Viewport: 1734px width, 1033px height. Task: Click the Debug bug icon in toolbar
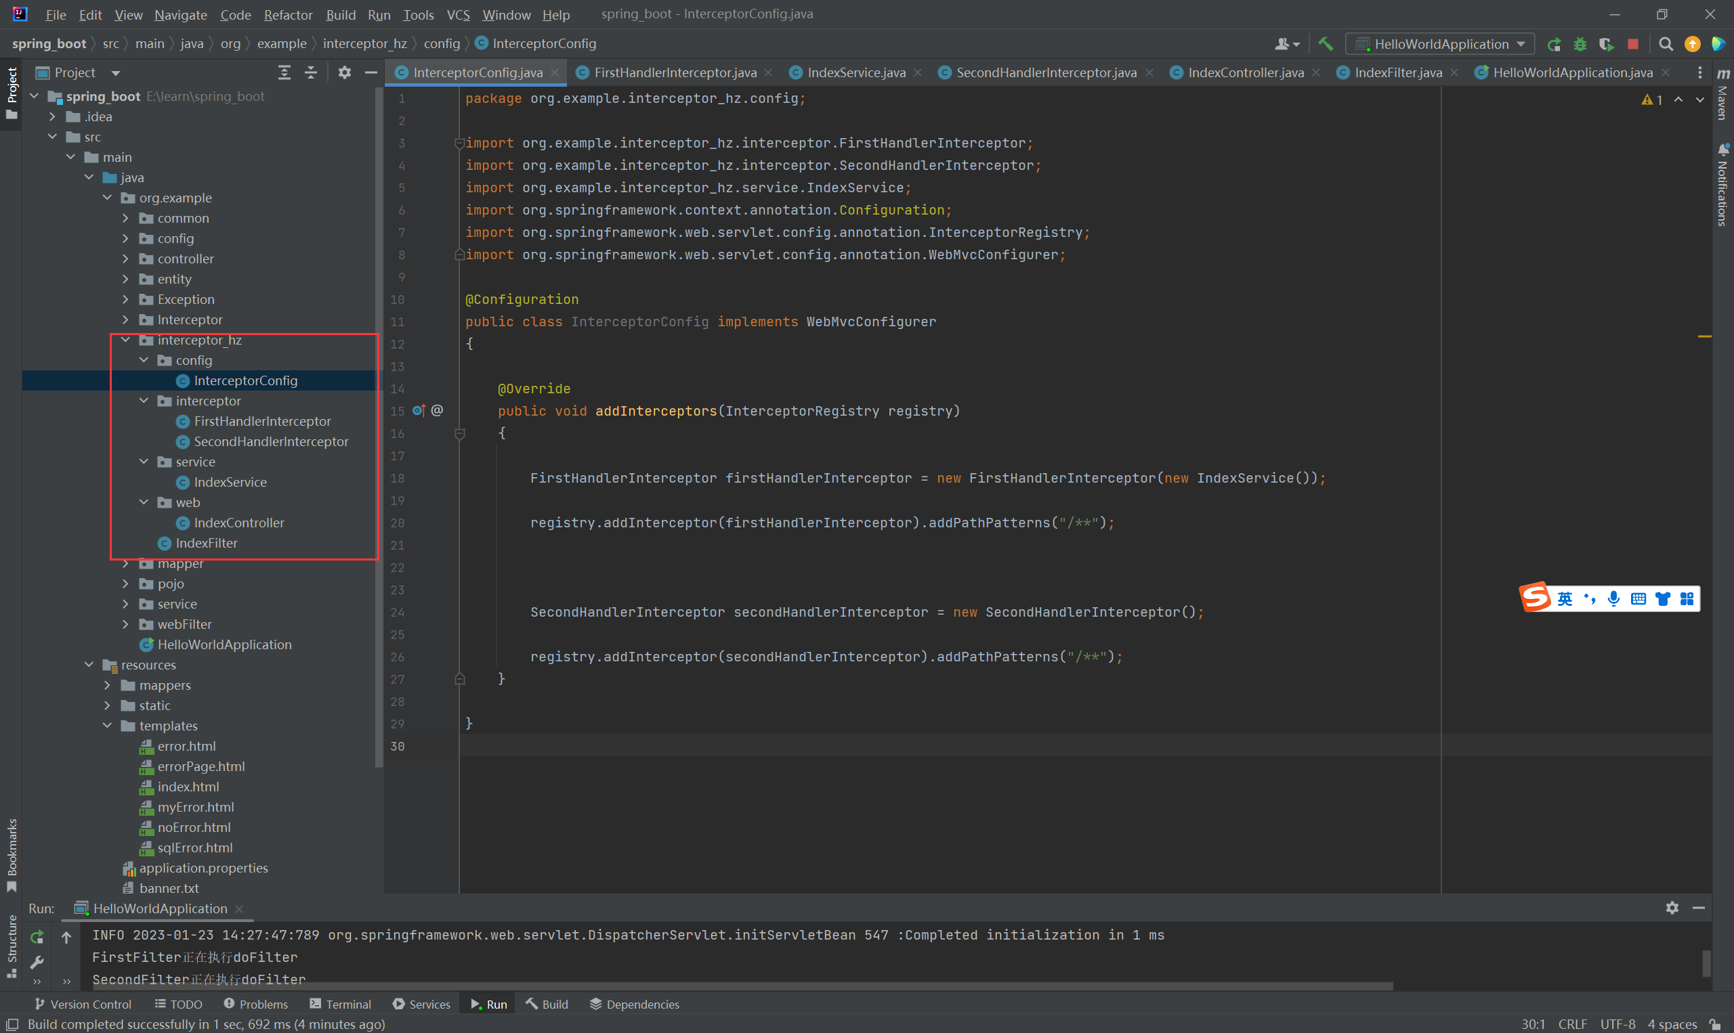pos(1580,44)
